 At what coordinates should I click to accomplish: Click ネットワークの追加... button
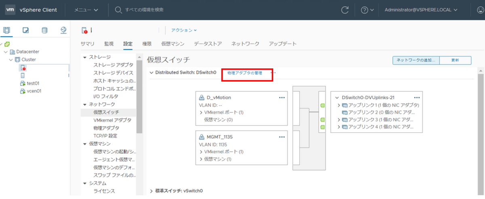click(x=416, y=60)
